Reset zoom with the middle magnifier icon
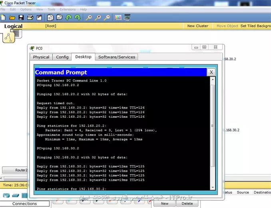 click(x=98, y=18)
